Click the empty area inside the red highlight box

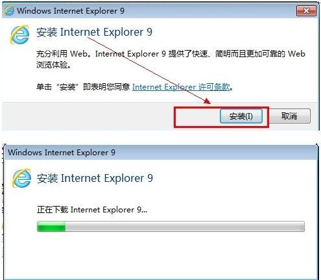(x=198, y=117)
